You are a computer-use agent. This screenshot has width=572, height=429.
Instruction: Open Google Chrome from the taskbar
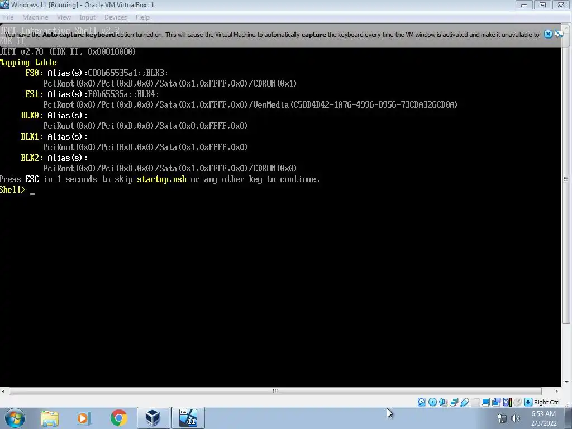tap(118, 418)
